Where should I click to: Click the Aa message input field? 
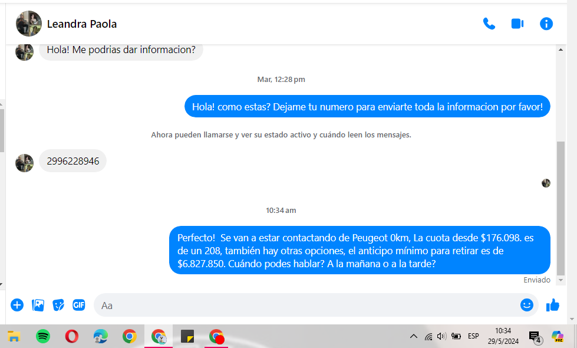coord(306,306)
